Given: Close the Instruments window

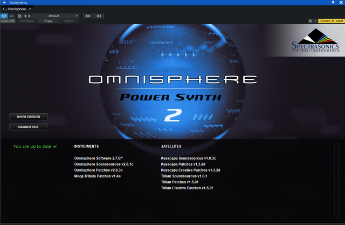Looking at the screenshot, I should [x=341, y=2].
